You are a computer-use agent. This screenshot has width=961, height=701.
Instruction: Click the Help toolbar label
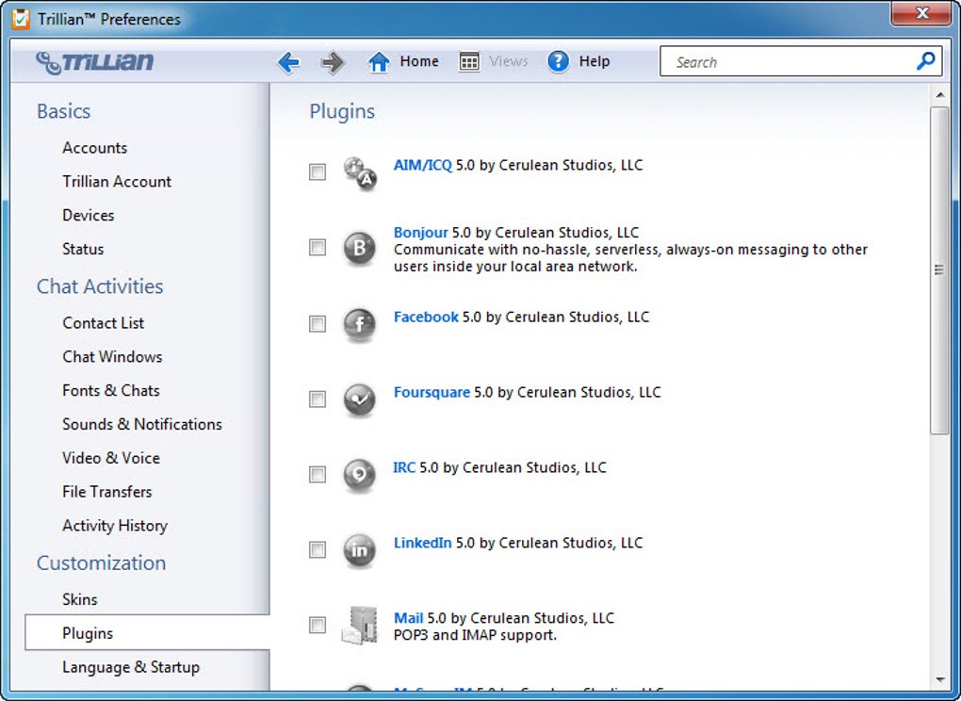pos(595,61)
